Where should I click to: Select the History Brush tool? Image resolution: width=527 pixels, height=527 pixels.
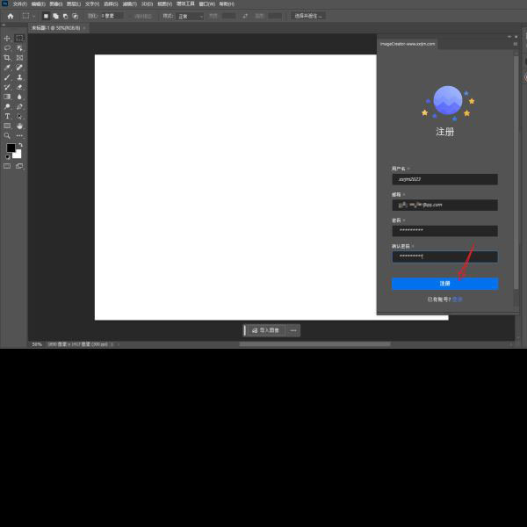pos(7,87)
